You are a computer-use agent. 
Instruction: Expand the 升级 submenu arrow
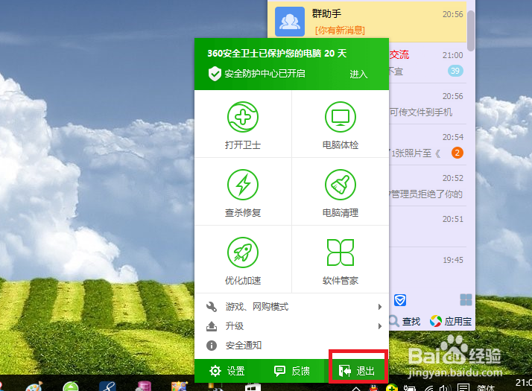click(x=380, y=326)
